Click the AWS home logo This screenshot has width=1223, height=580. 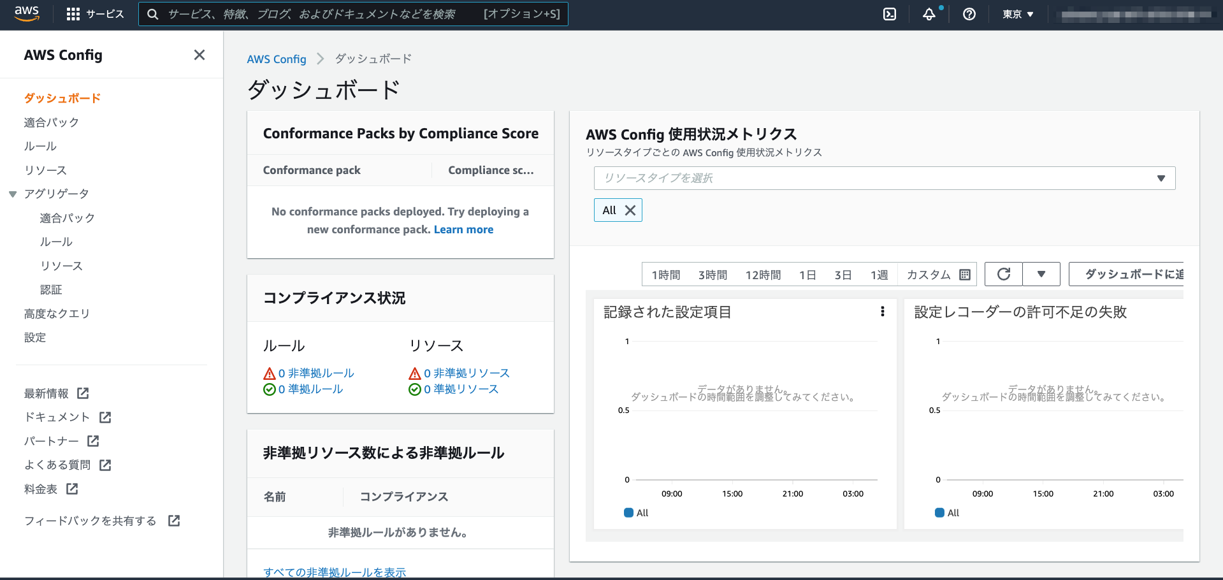pyautogui.click(x=26, y=13)
